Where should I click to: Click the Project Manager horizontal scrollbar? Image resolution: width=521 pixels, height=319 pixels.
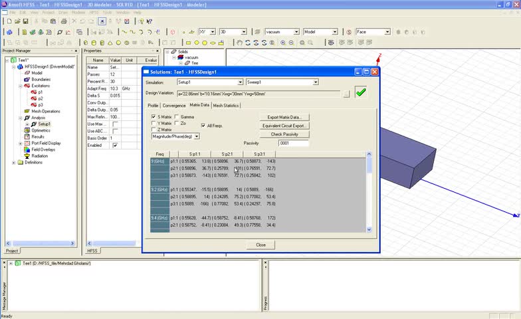tap(40, 243)
